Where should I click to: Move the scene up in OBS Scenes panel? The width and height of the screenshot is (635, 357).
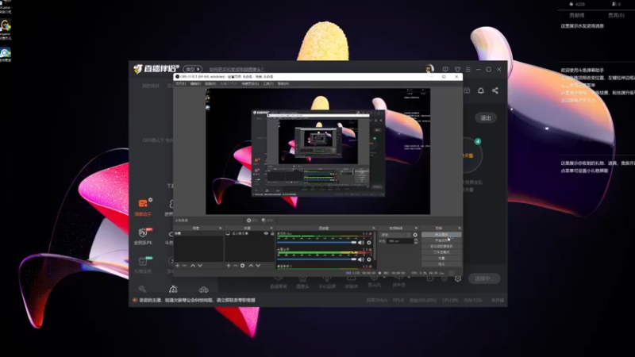[193, 266]
